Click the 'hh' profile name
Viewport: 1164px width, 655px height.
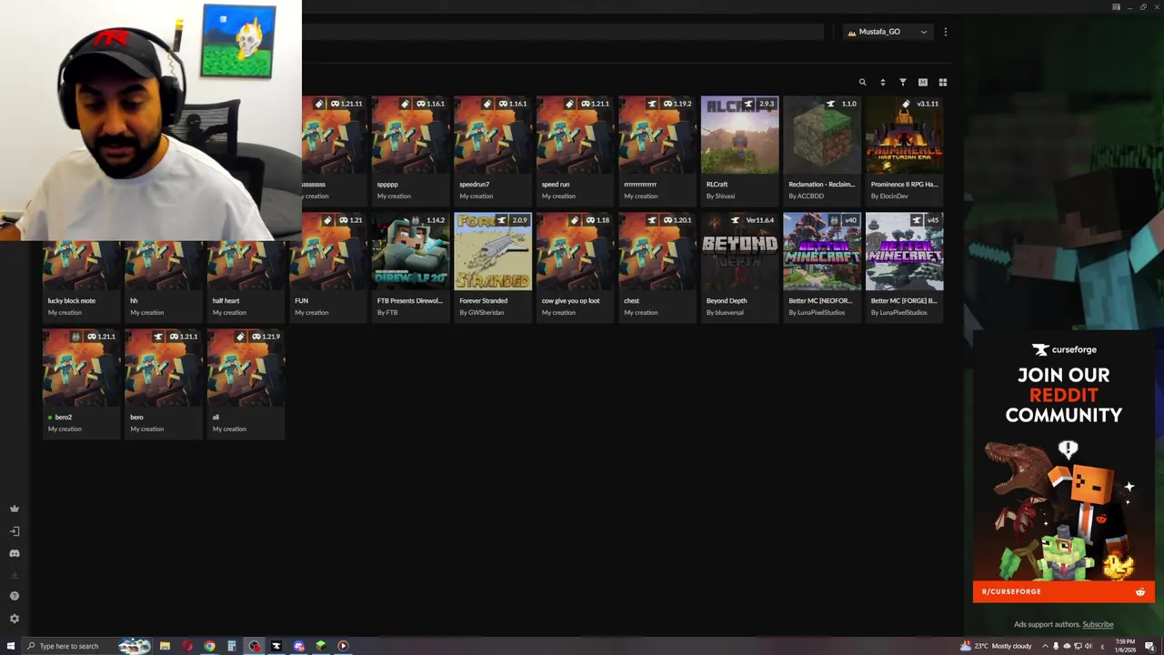pyautogui.click(x=134, y=300)
